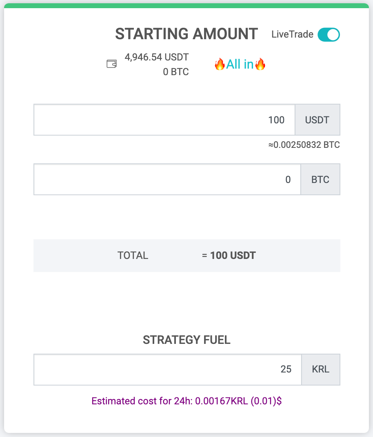Click the left flame icon beside All in
373x437 pixels.
(220, 64)
